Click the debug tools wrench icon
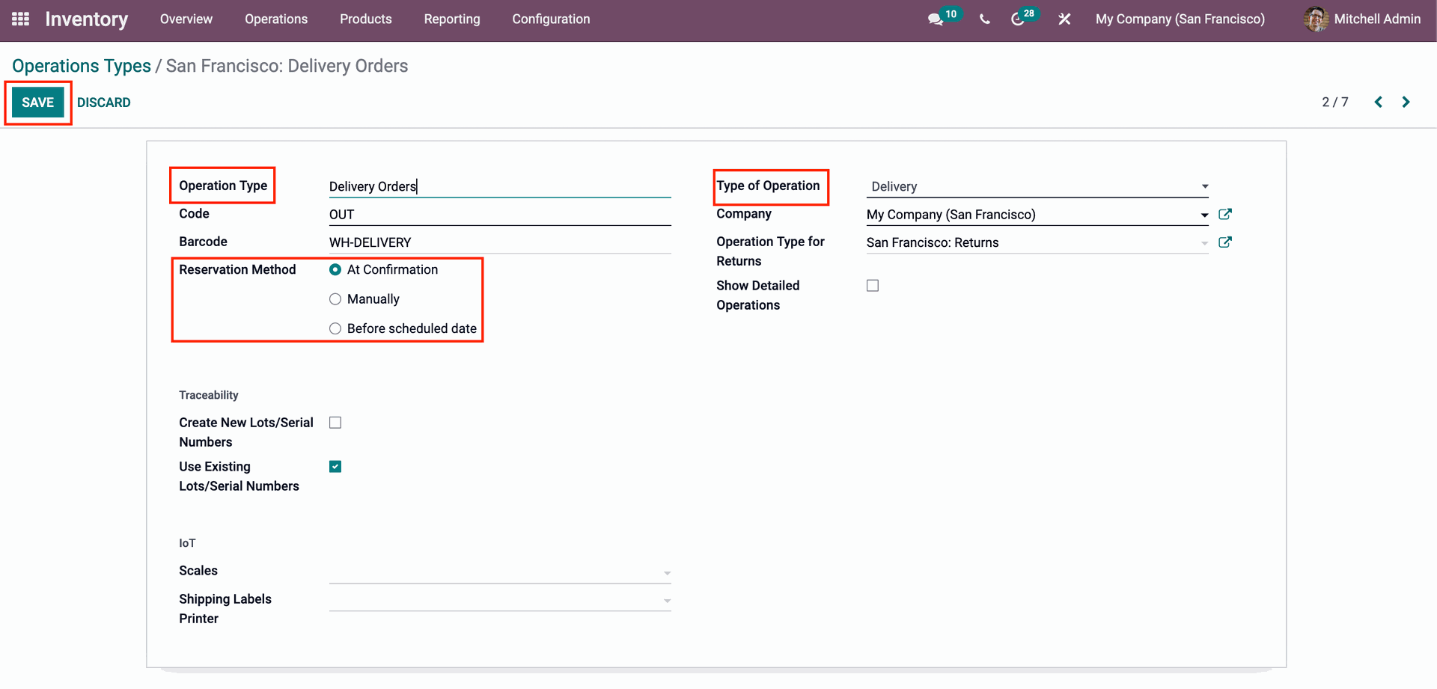Image resolution: width=1437 pixels, height=689 pixels. tap(1064, 19)
